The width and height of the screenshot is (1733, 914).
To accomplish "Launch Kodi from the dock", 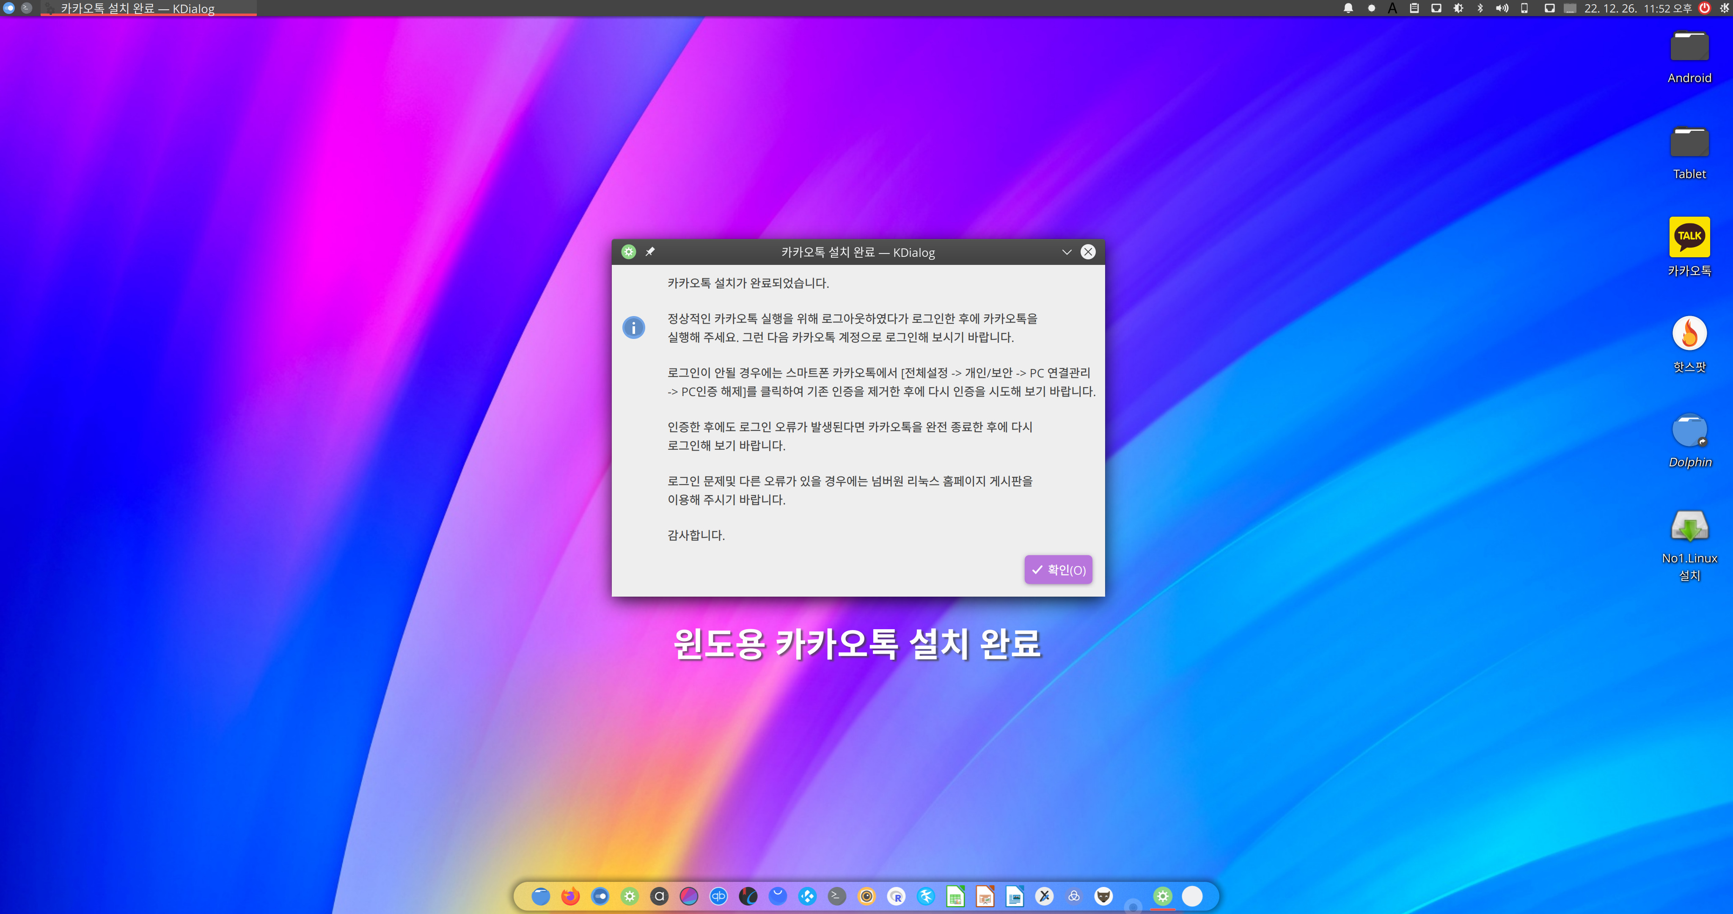I will pos(807,896).
